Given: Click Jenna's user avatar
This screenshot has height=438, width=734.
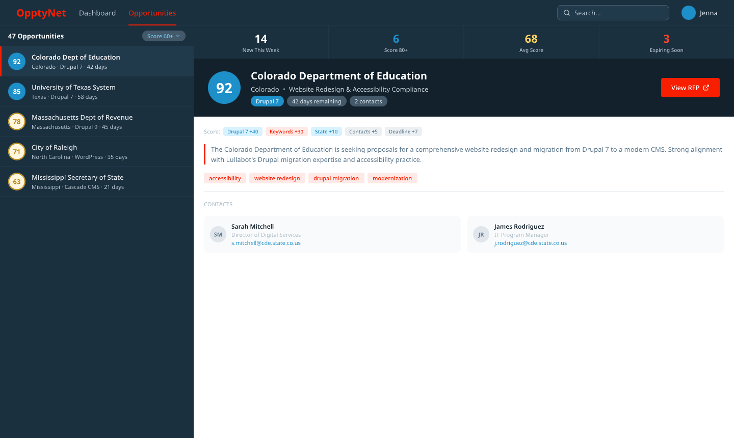Looking at the screenshot, I should tap(688, 13).
